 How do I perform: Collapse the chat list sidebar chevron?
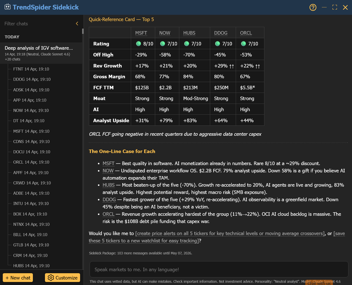click(77, 23)
